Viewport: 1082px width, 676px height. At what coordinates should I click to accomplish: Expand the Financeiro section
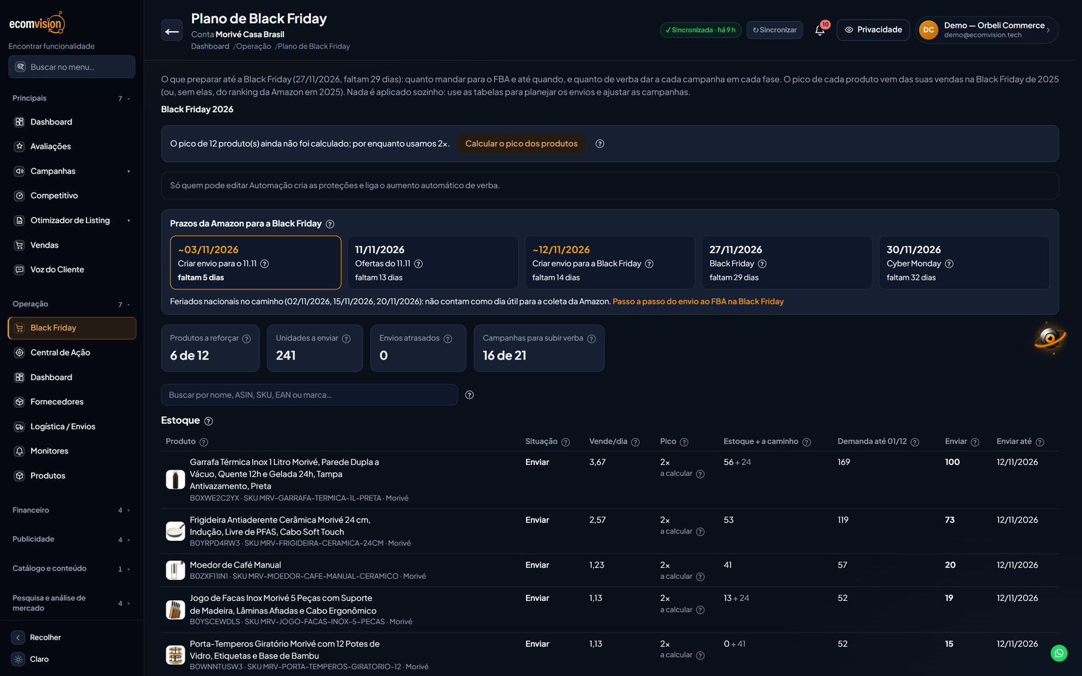coord(72,510)
